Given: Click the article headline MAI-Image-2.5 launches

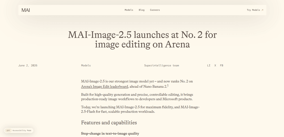Looking at the screenshot, I should 142,39.
